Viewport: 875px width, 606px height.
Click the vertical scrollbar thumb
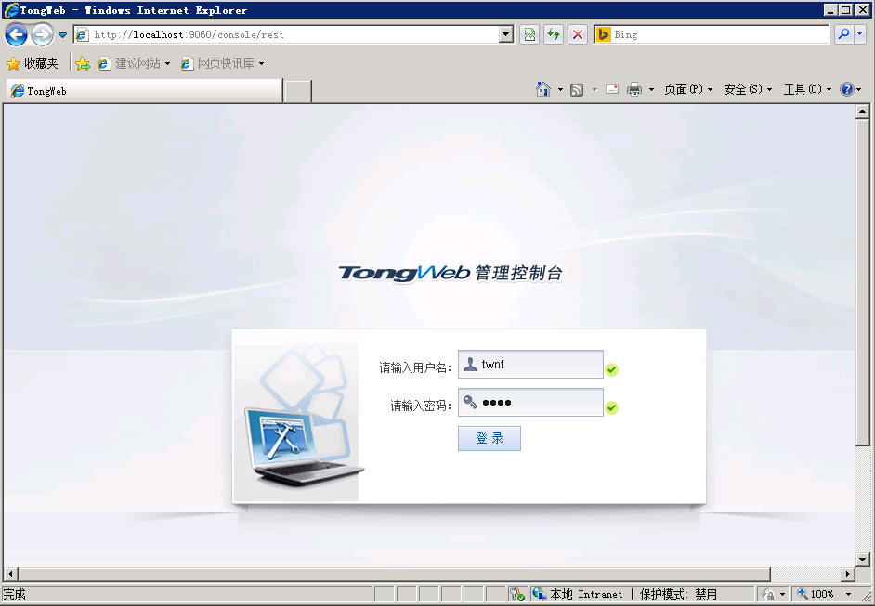point(863,282)
